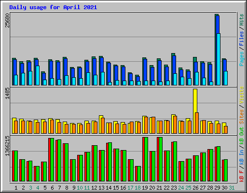Click the green kB bar for day 6
The image size is (247, 193).
52,160
